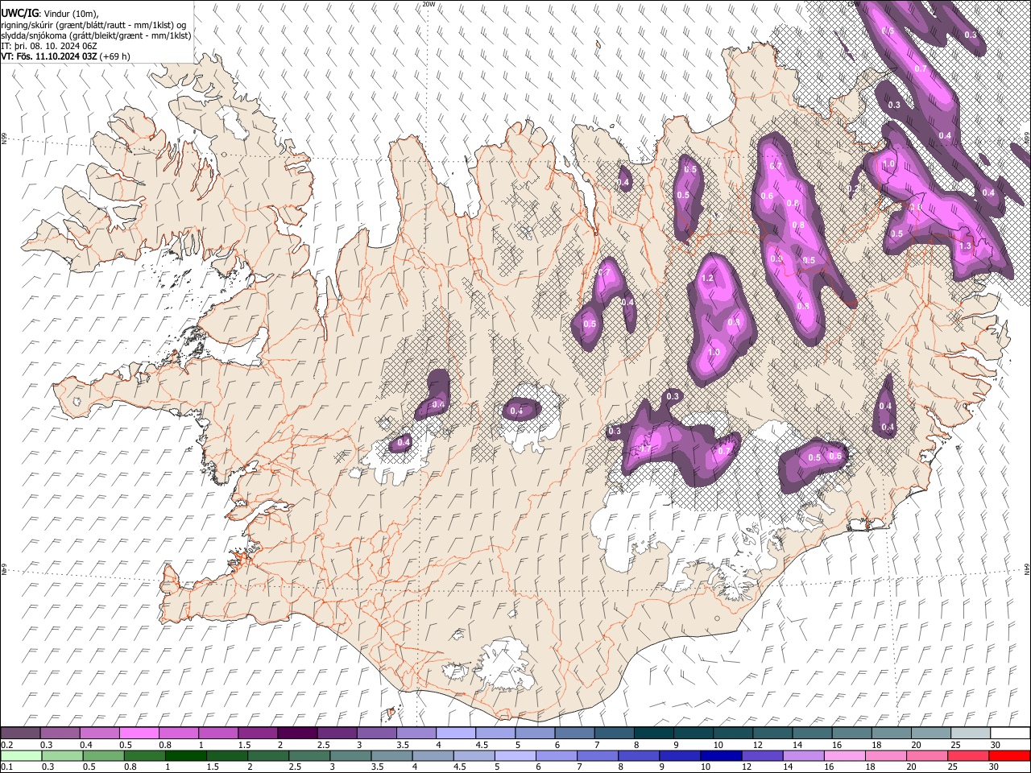
Task: Click the light lavender snow legend swatch for 4–4.5
Action: 456,733
